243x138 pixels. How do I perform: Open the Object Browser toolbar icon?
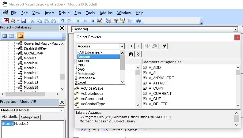tap(123, 21)
